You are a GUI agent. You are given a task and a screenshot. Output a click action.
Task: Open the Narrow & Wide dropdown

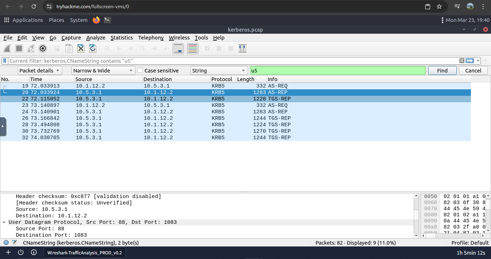[103, 71]
